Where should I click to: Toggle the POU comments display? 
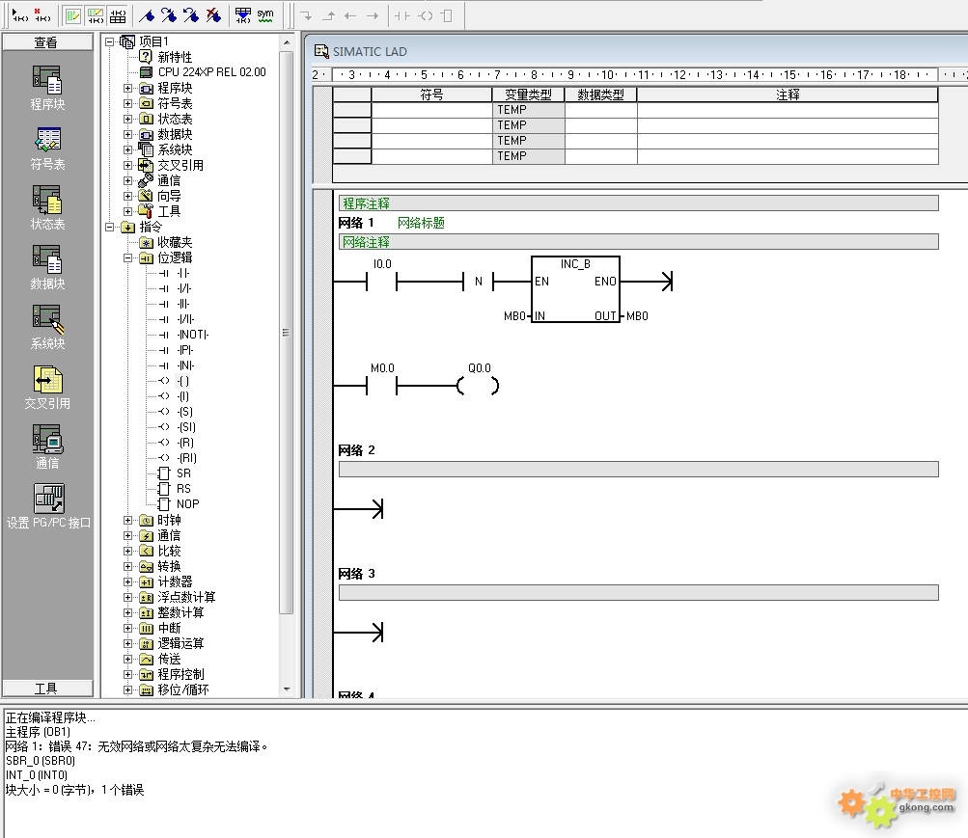pos(72,15)
